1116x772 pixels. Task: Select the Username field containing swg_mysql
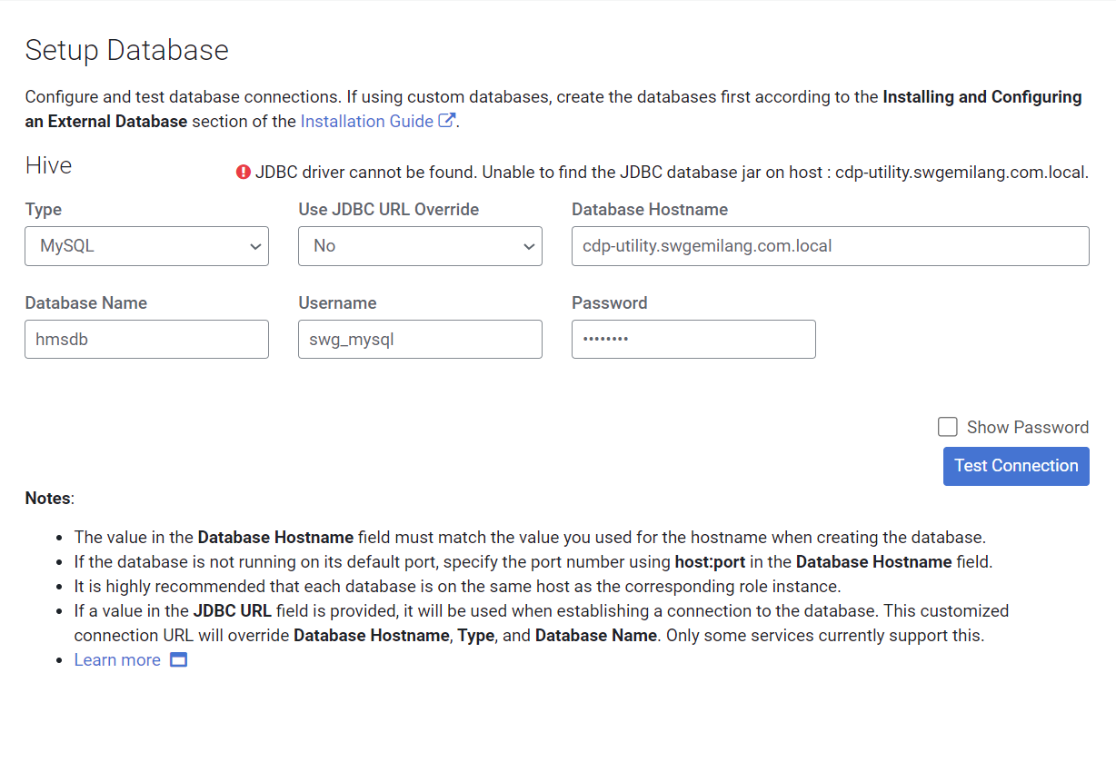[420, 339]
